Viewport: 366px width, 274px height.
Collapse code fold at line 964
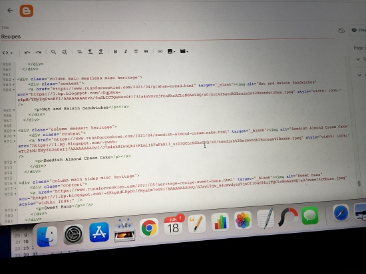coord(13,90)
